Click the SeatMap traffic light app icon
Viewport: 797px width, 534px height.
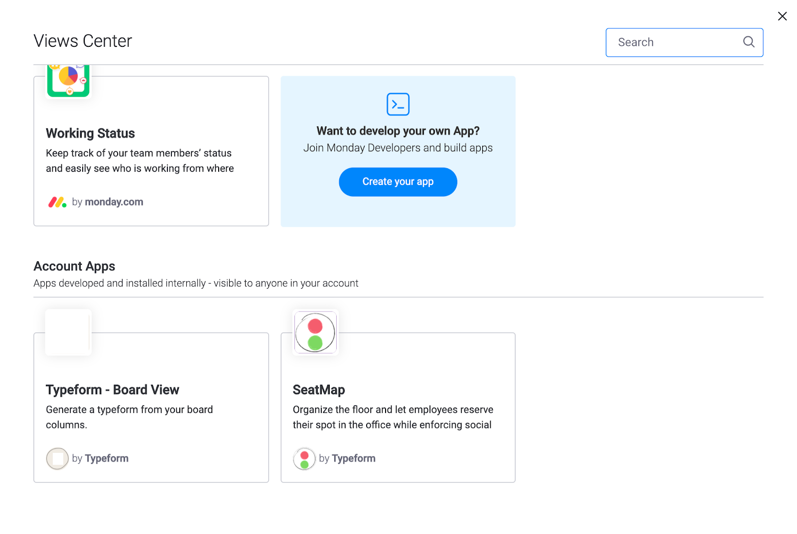tap(315, 332)
